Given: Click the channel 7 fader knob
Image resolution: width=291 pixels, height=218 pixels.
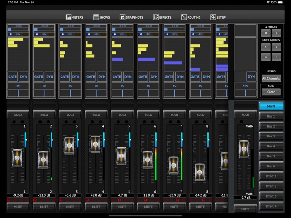Looking at the screenshot, I should [x=174, y=165].
